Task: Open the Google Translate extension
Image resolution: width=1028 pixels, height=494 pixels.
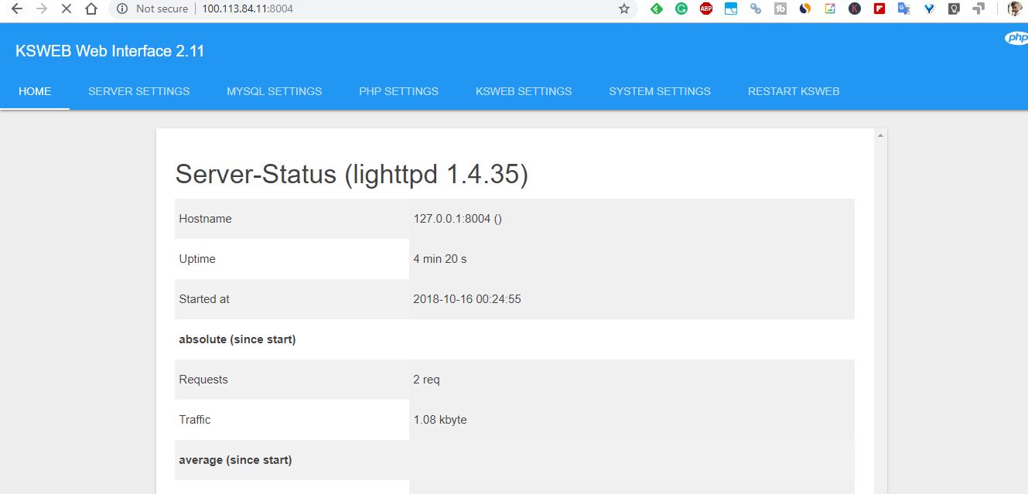Action: coord(903,9)
